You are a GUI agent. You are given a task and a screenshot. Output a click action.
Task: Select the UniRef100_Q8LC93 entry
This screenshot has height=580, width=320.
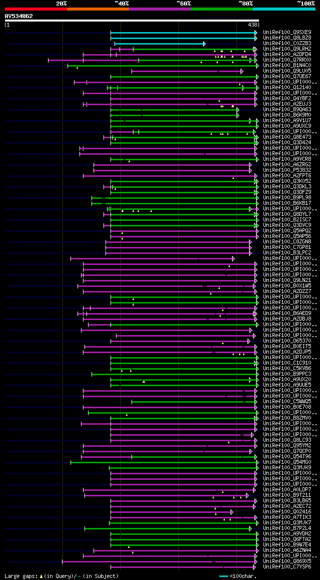[287, 440]
